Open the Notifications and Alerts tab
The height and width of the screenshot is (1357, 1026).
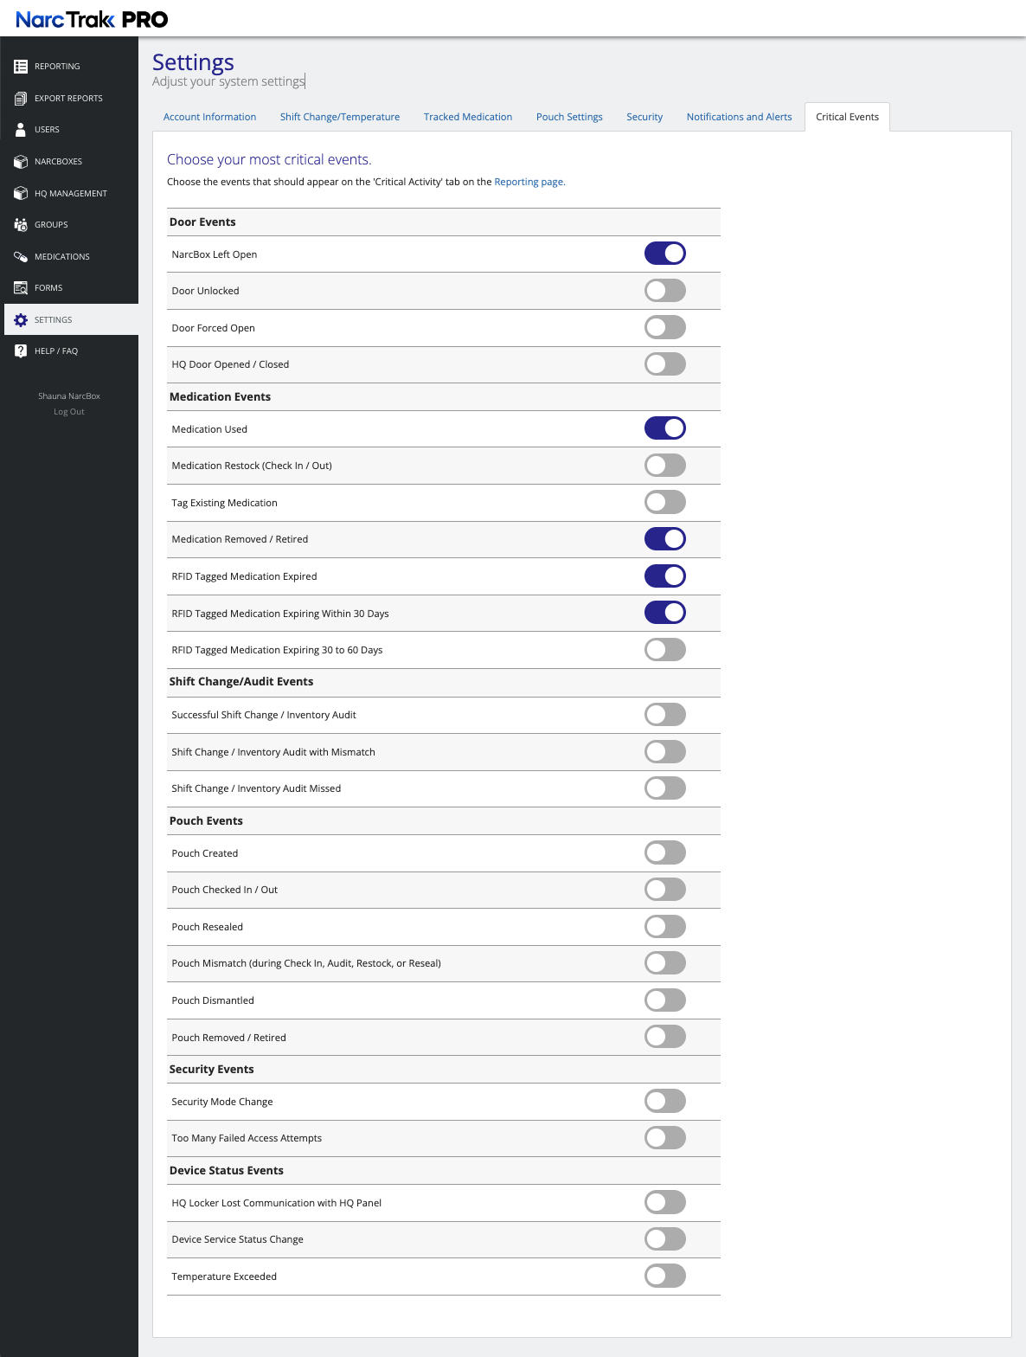[x=739, y=117]
